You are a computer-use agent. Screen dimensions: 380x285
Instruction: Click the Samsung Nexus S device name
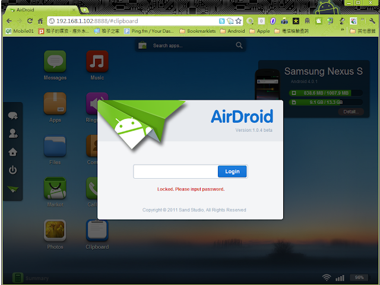click(323, 71)
